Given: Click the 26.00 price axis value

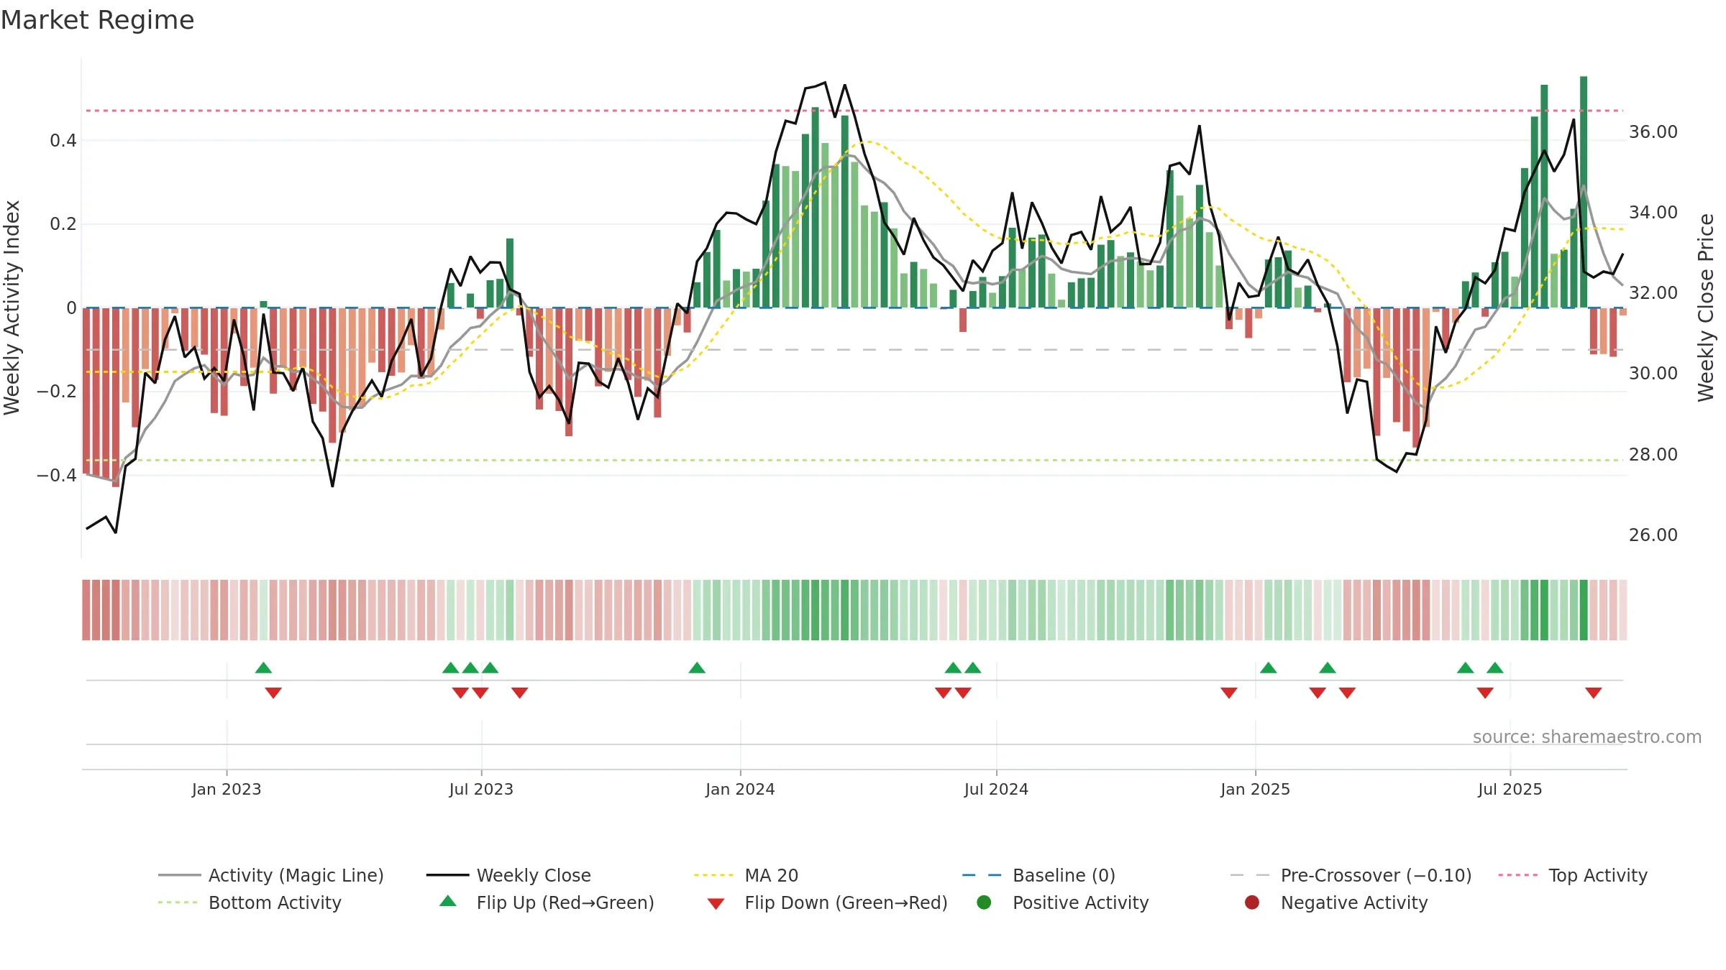Looking at the screenshot, I should click(x=1653, y=535).
